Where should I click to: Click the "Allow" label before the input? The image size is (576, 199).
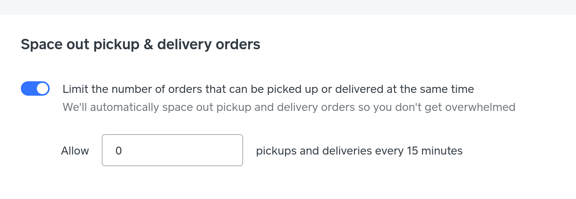pyautogui.click(x=75, y=151)
